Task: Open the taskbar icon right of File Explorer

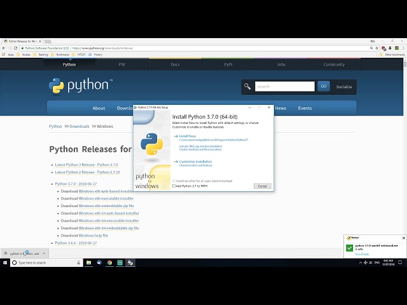Action: click(x=99, y=262)
